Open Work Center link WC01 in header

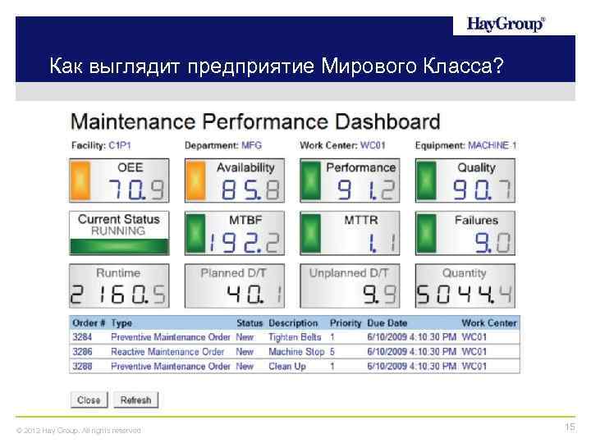tap(373, 145)
